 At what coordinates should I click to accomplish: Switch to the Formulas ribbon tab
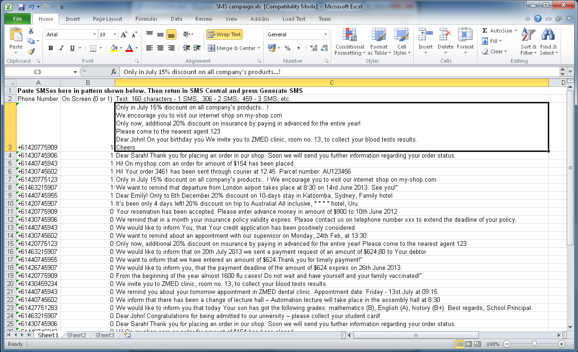coord(146,19)
